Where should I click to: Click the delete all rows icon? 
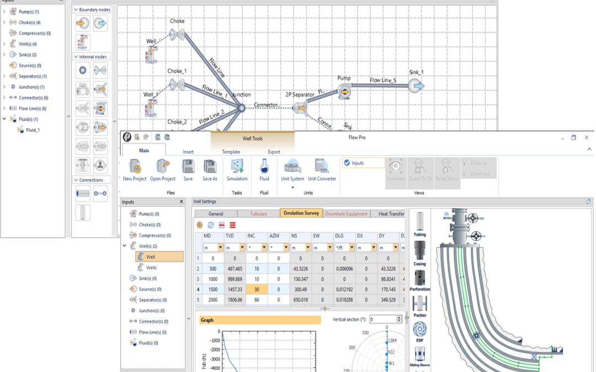point(233,225)
